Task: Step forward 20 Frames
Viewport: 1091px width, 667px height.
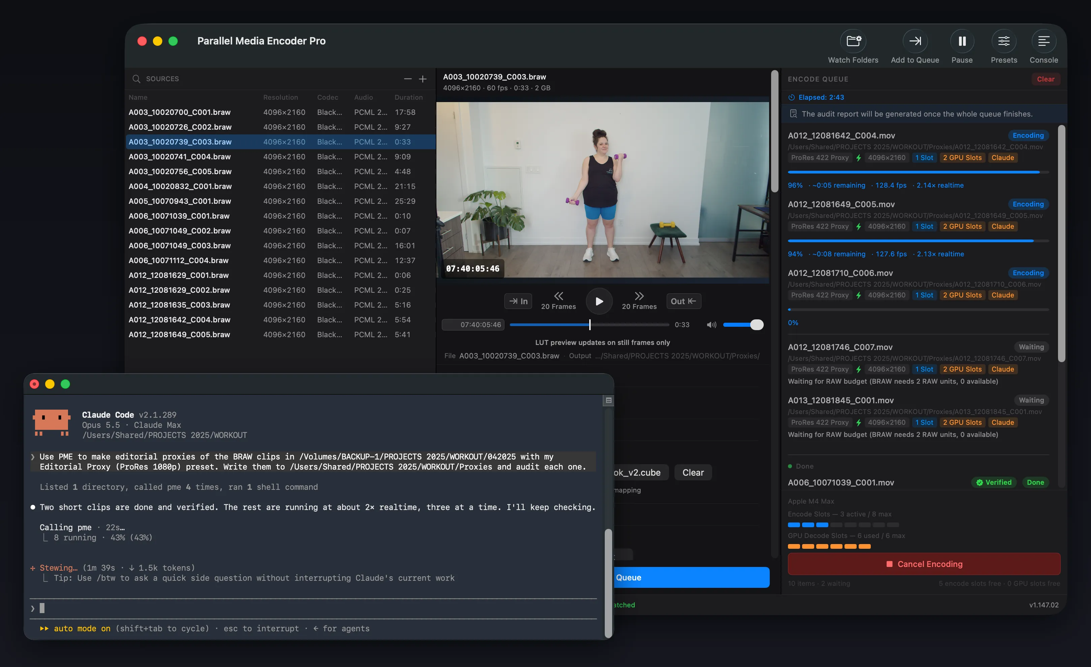Action: pyautogui.click(x=639, y=301)
